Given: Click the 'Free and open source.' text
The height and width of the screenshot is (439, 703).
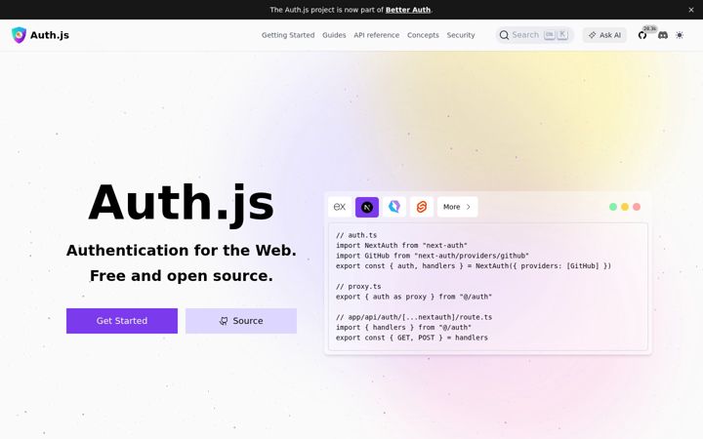Looking at the screenshot, I should tap(182, 276).
